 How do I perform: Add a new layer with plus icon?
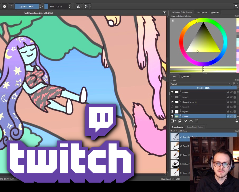coord(172,121)
